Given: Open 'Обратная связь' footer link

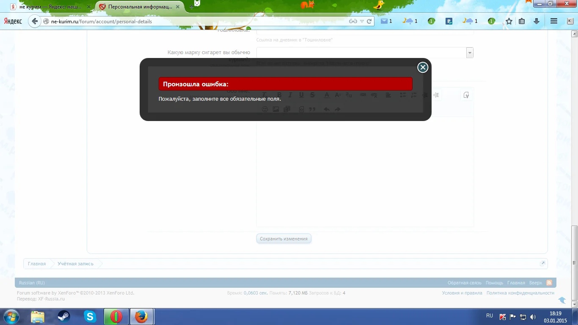Looking at the screenshot, I should pyautogui.click(x=465, y=283).
